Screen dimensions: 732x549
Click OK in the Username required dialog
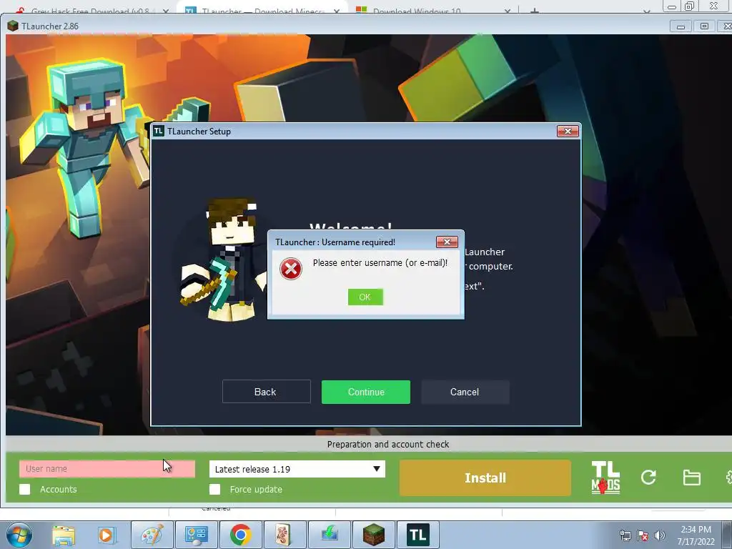pos(365,297)
